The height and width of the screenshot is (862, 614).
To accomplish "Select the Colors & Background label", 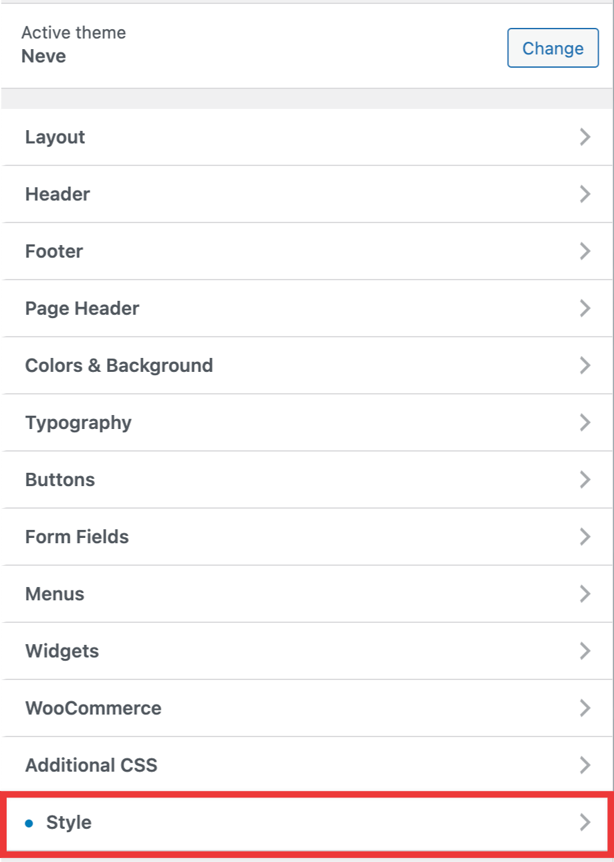I will click(x=119, y=365).
